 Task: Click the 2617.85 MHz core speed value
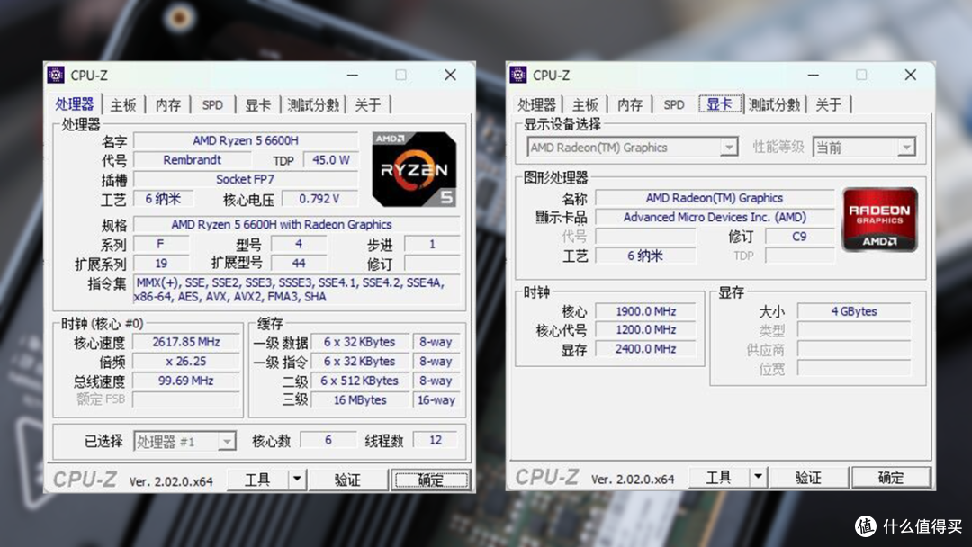coord(186,342)
